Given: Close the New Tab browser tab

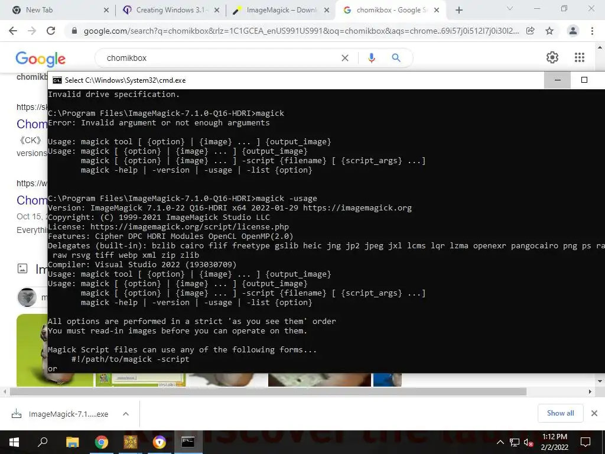Looking at the screenshot, I should [x=106, y=10].
